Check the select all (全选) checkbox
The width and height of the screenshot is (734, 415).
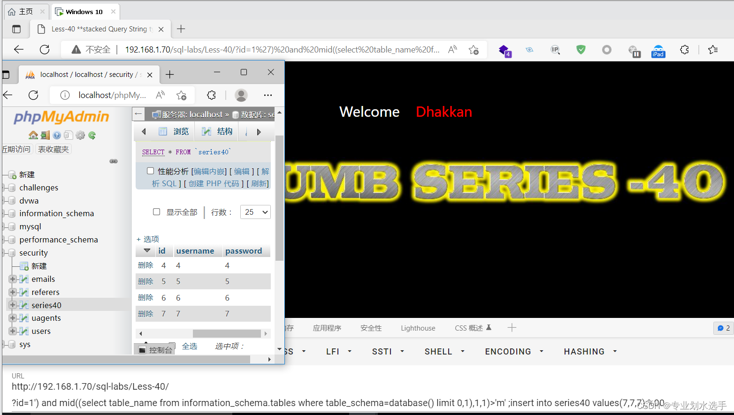[172, 346]
